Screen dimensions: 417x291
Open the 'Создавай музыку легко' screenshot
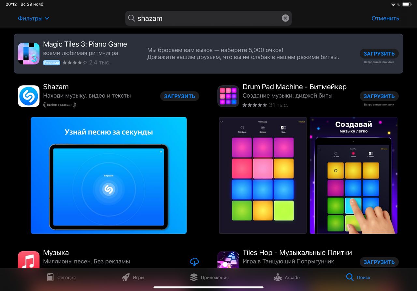353,175
